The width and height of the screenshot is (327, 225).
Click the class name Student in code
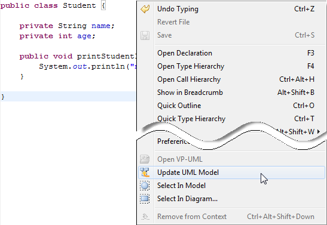coord(80,5)
